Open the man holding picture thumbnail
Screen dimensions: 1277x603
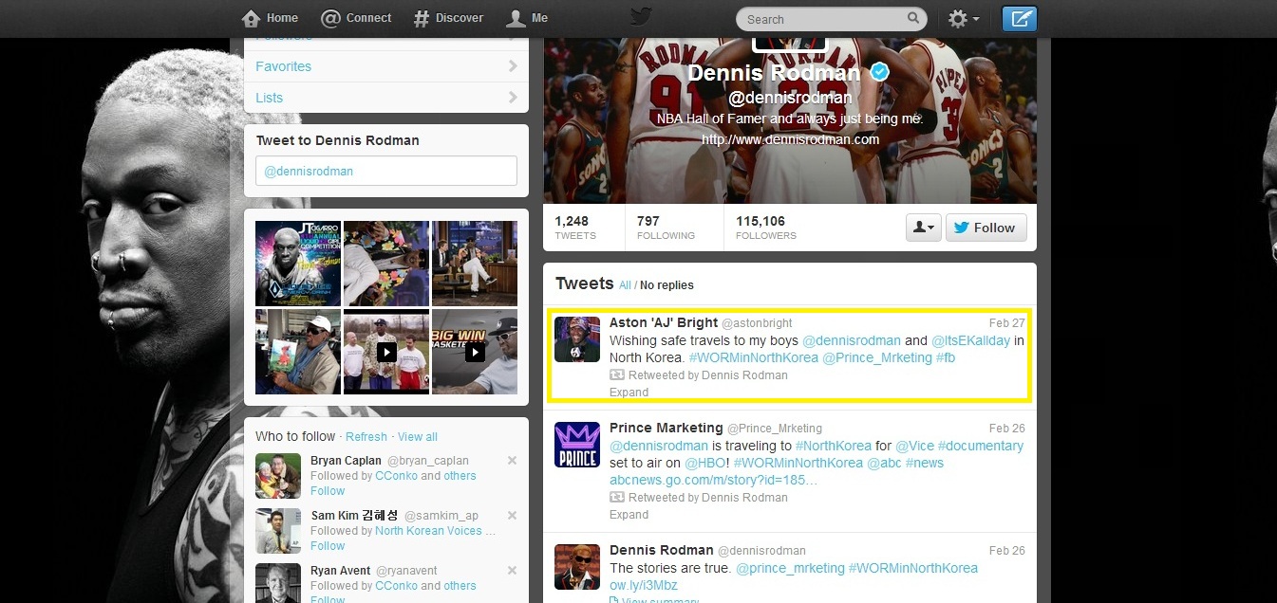[x=298, y=352]
